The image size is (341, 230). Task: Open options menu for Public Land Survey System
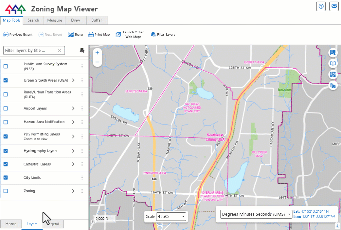82,66
